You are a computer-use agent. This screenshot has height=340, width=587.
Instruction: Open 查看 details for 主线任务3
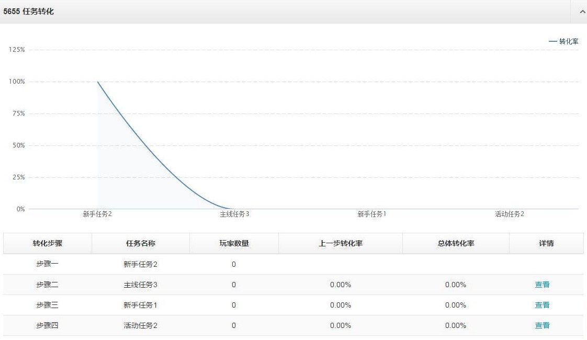pyautogui.click(x=543, y=284)
